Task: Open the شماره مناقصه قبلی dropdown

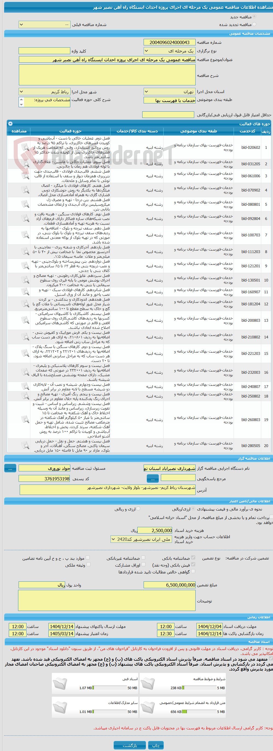Action: [x=44, y=25]
